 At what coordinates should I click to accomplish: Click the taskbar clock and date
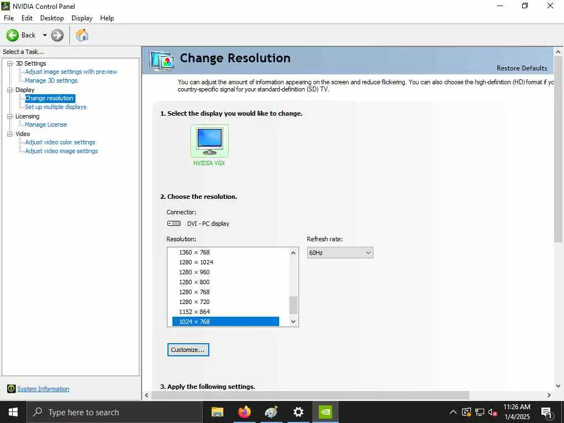click(517, 412)
